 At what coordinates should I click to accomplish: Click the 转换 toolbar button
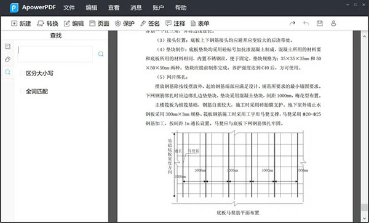(47, 23)
